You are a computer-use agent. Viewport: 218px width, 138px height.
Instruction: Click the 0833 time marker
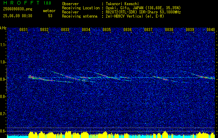click(65, 29)
